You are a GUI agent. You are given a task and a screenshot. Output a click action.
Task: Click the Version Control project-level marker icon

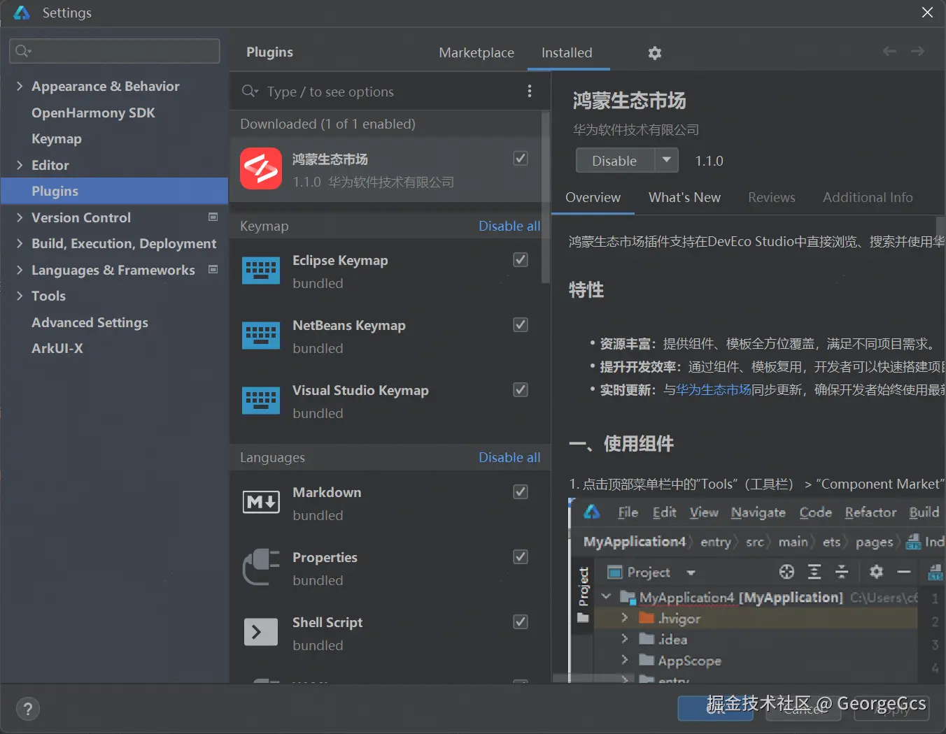[213, 217]
